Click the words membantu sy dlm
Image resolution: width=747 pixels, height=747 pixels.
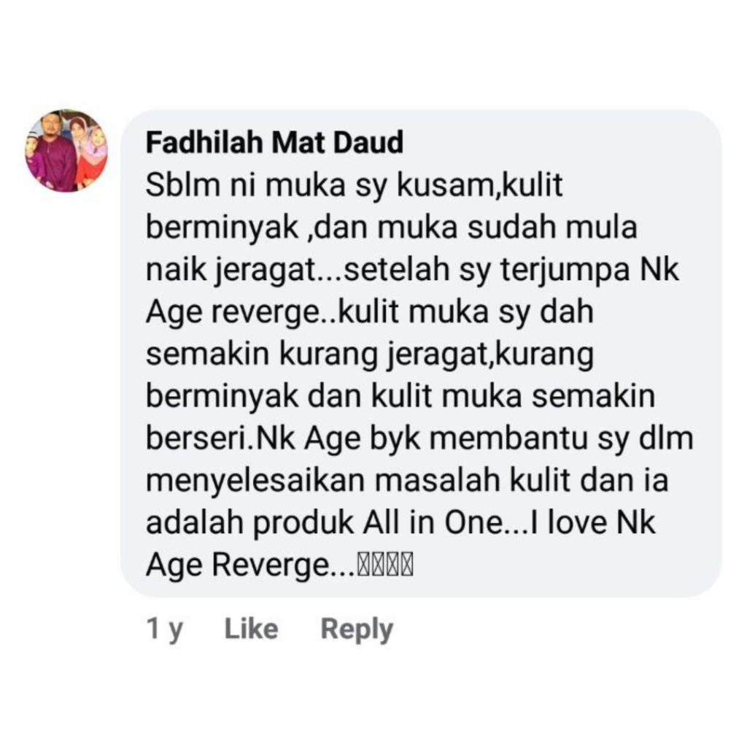tap(561, 438)
